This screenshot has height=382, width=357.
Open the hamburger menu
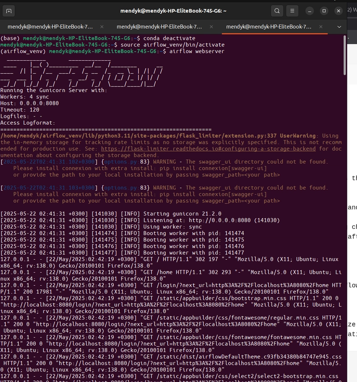pyautogui.click(x=292, y=11)
